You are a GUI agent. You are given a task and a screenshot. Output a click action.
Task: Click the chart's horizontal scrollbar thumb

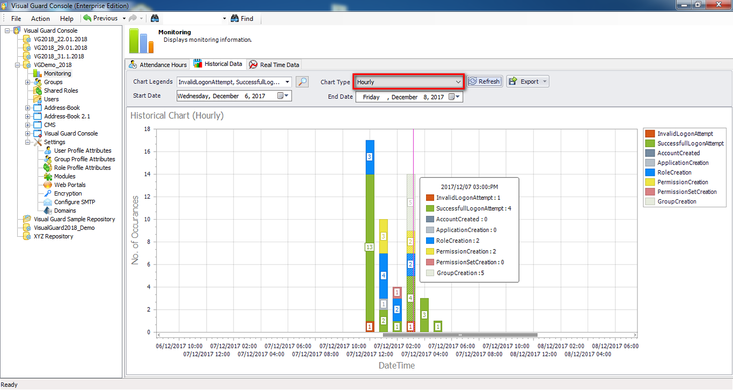pyautogui.click(x=460, y=335)
